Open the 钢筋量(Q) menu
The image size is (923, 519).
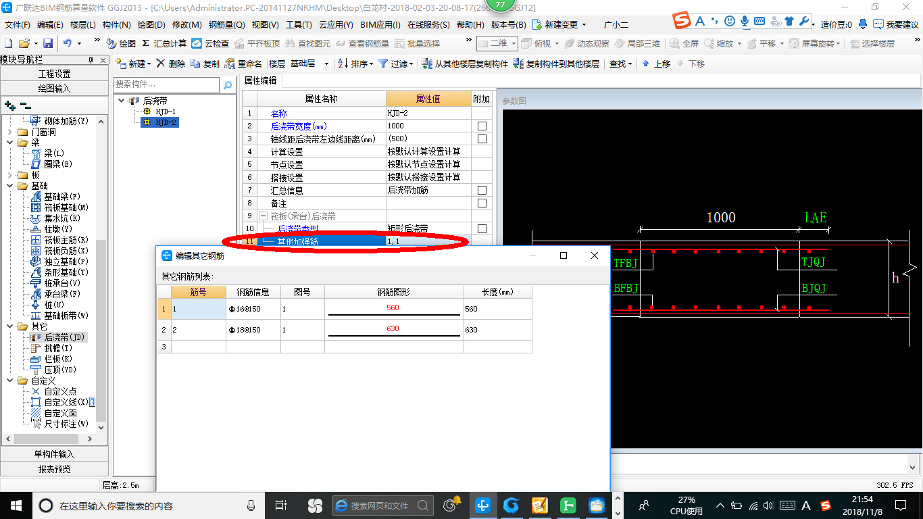[226, 24]
